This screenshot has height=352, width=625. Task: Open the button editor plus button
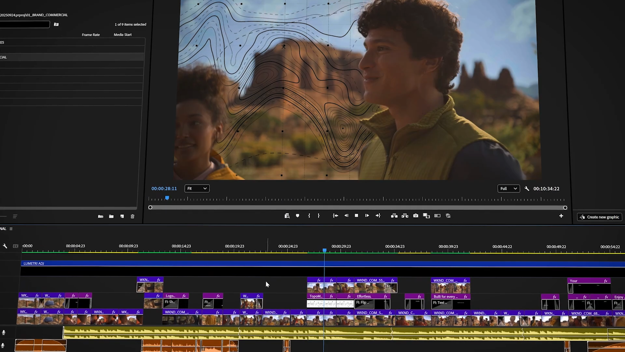(561, 216)
